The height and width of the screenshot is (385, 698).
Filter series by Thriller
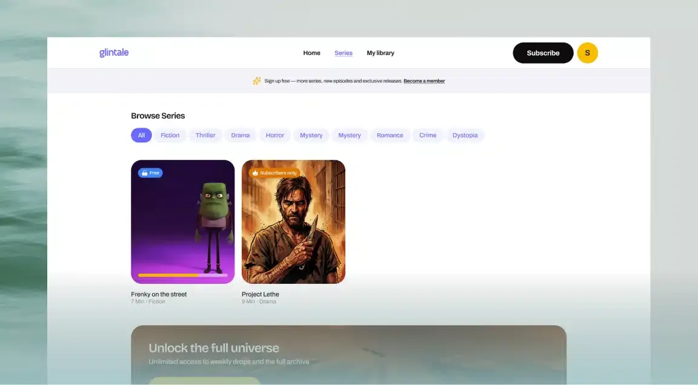(x=205, y=135)
